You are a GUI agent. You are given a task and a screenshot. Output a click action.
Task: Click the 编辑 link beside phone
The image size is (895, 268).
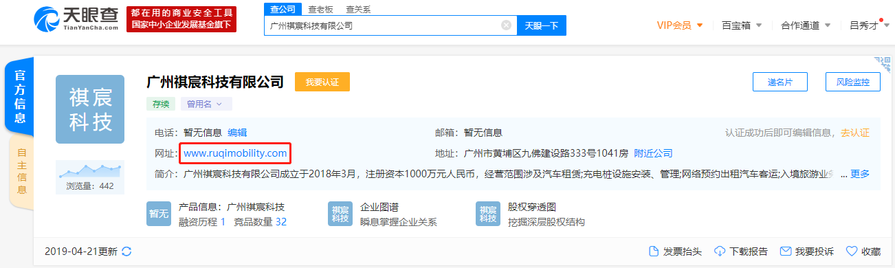click(x=237, y=133)
